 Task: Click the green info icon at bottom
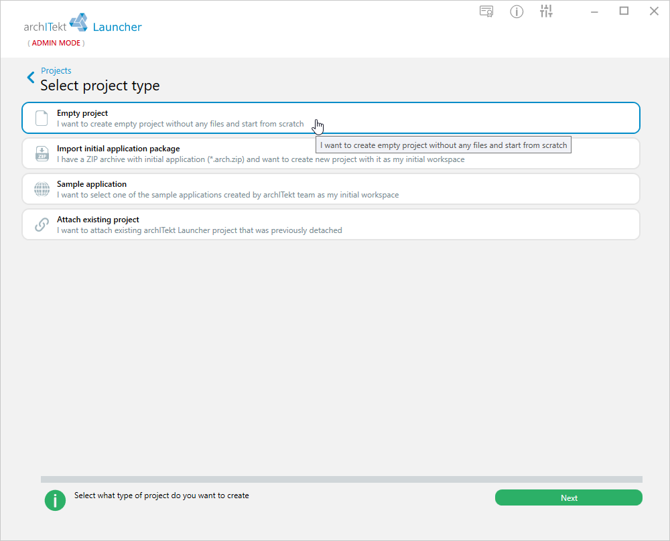55,500
